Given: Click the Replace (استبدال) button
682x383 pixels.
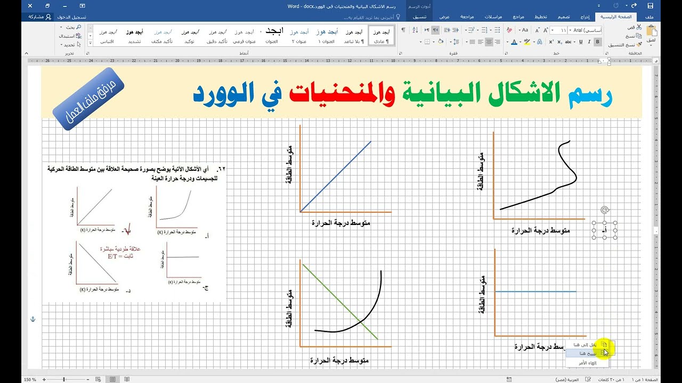Looking at the screenshot, I should point(70,36).
